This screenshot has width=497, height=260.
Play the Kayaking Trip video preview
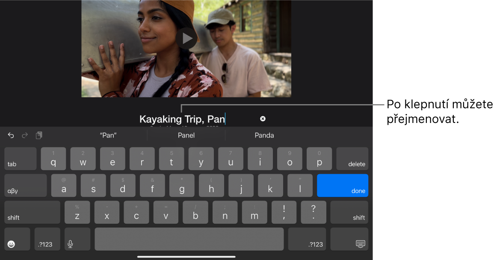coord(186,38)
